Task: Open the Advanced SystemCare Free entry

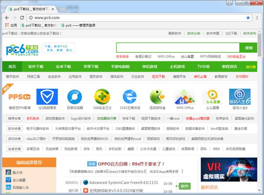Action: (124, 183)
